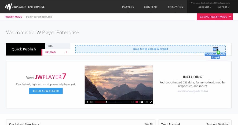The width and height of the screenshot is (238, 125).
Task: Open Account Settings link
Action: click(217, 124)
